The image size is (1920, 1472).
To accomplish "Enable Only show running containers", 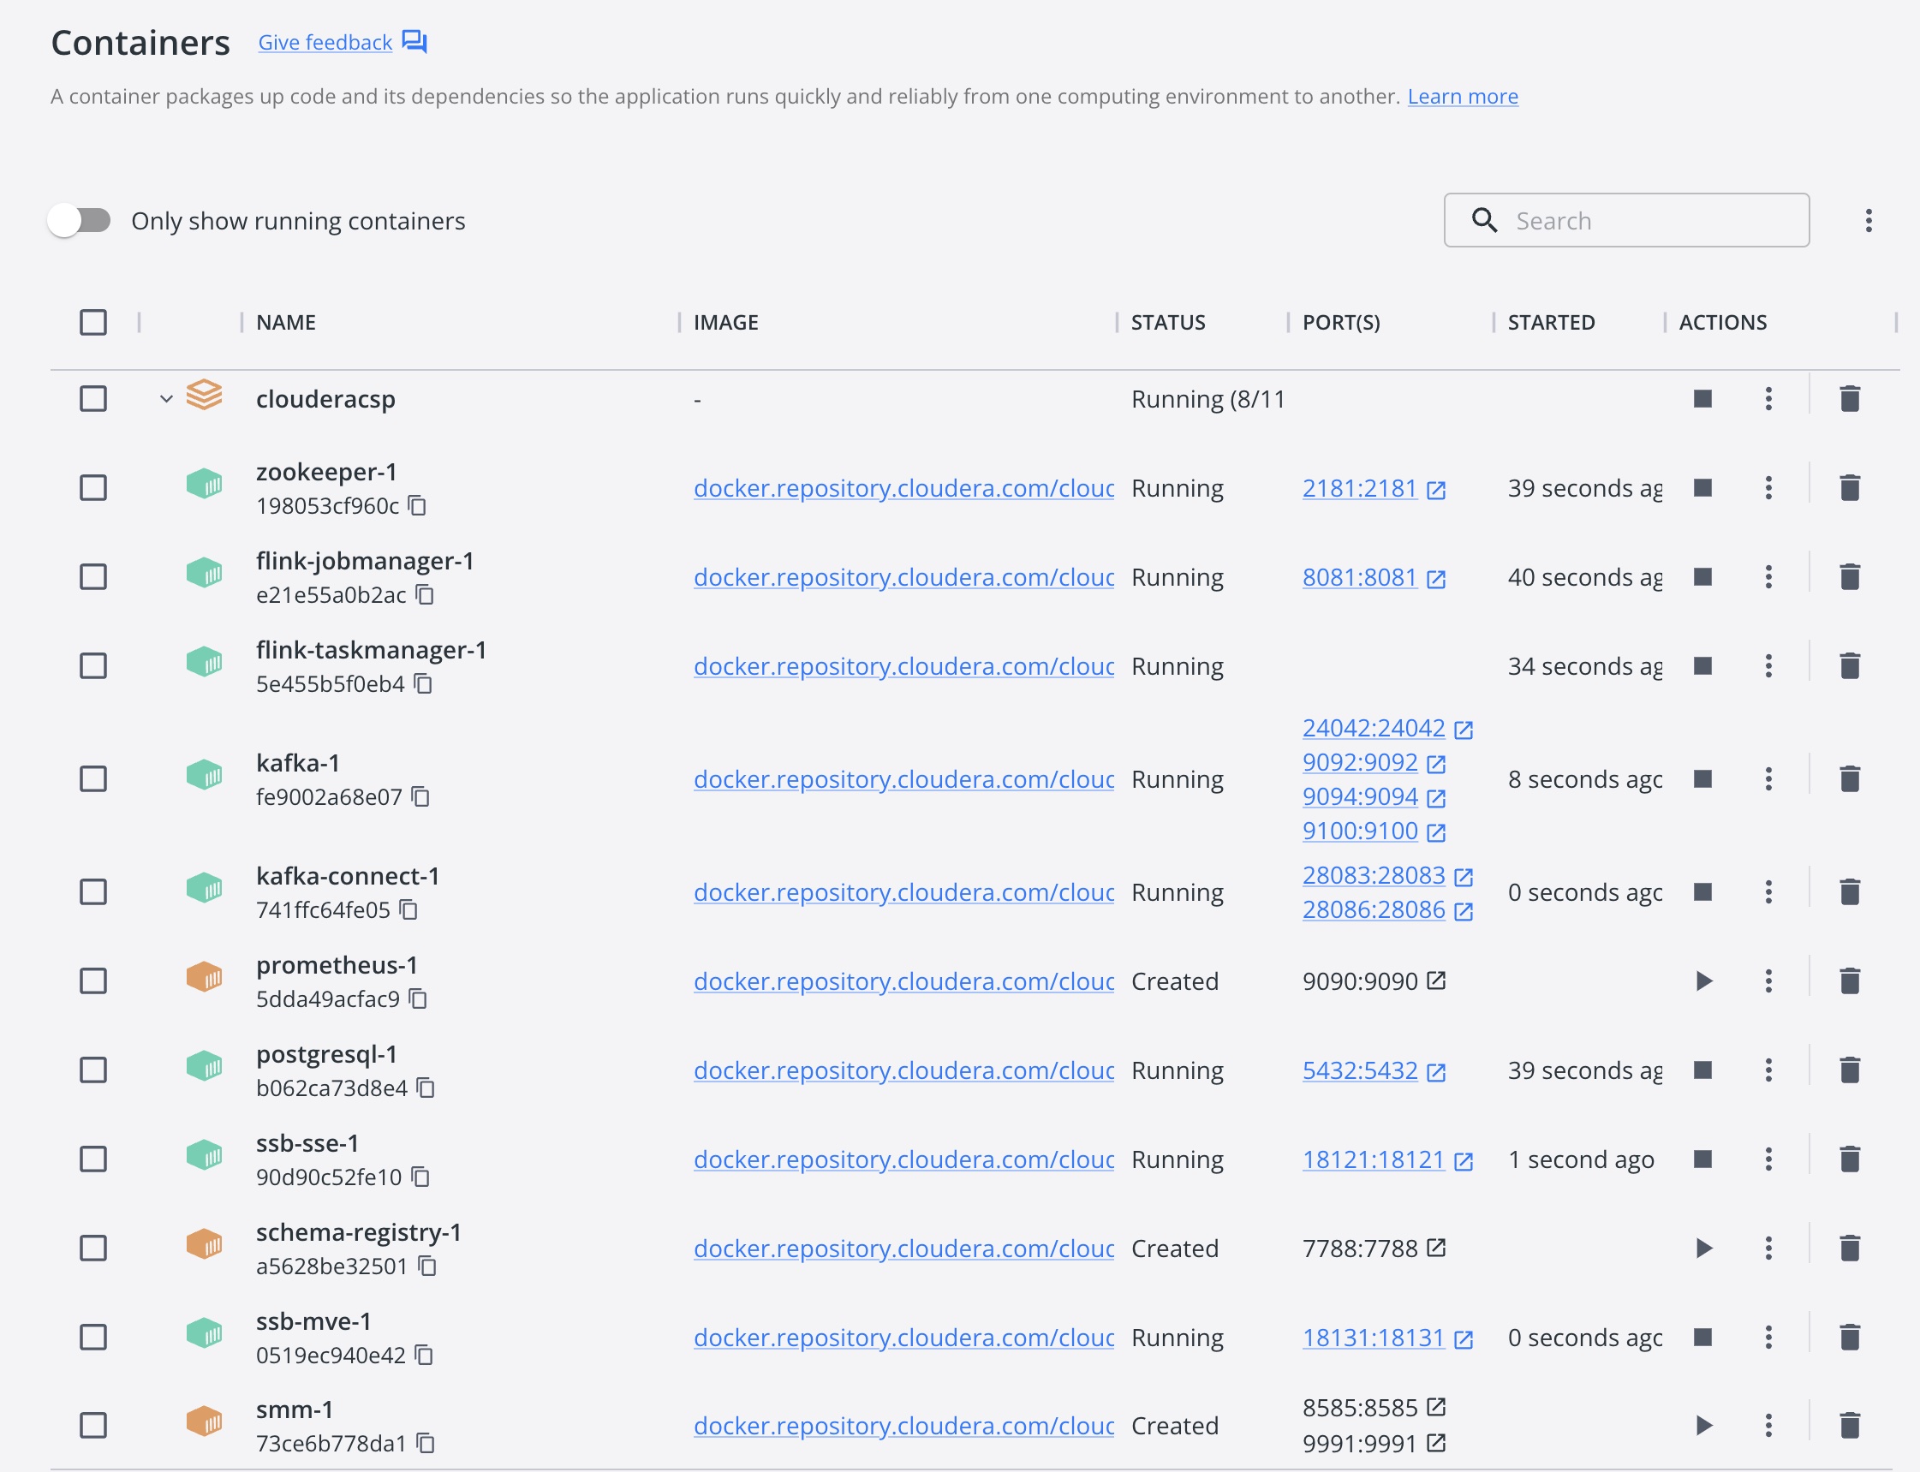I will tap(80, 220).
